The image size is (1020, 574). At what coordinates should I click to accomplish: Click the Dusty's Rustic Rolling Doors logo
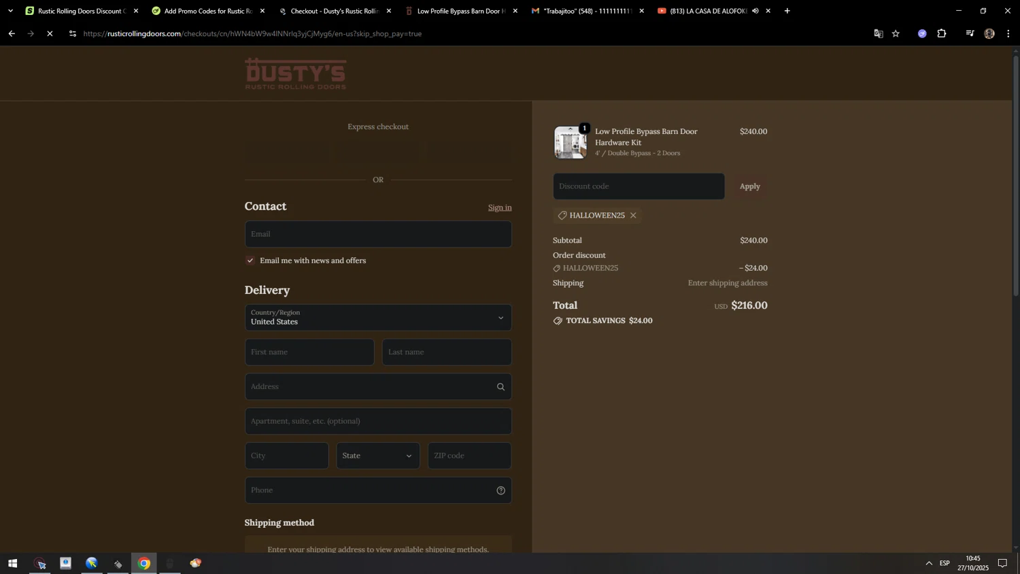(296, 73)
